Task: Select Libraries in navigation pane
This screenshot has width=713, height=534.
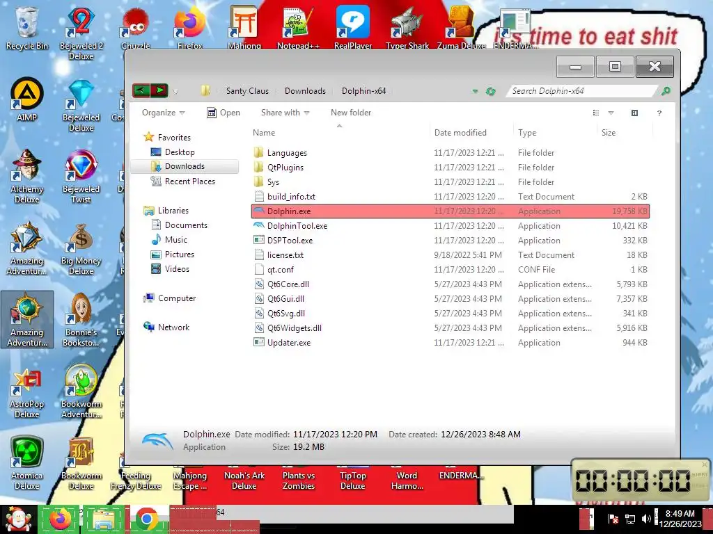Action: pos(166,210)
